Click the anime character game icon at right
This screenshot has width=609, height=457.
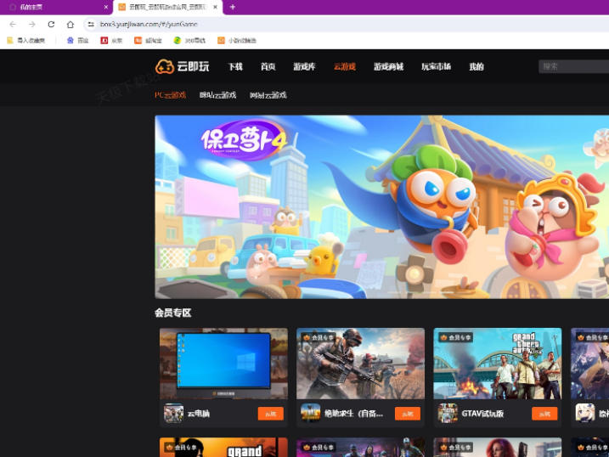pyautogui.click(x=585, y=413)
